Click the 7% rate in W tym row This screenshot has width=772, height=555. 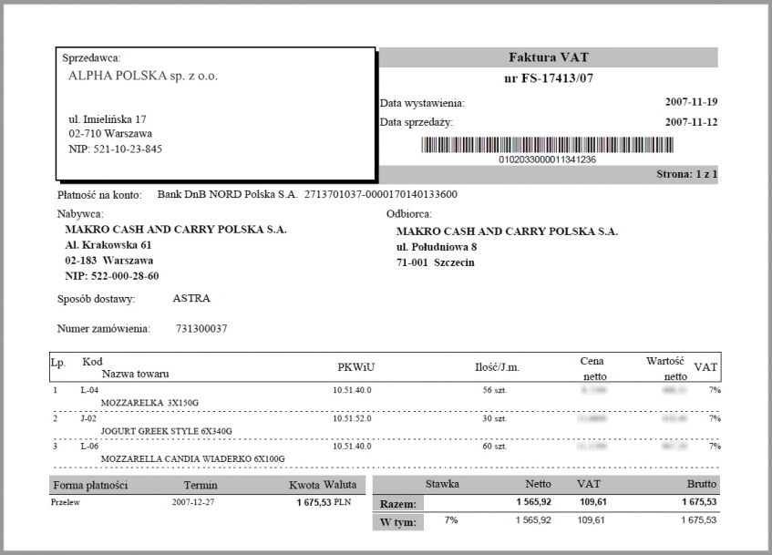tap(451, 520)
